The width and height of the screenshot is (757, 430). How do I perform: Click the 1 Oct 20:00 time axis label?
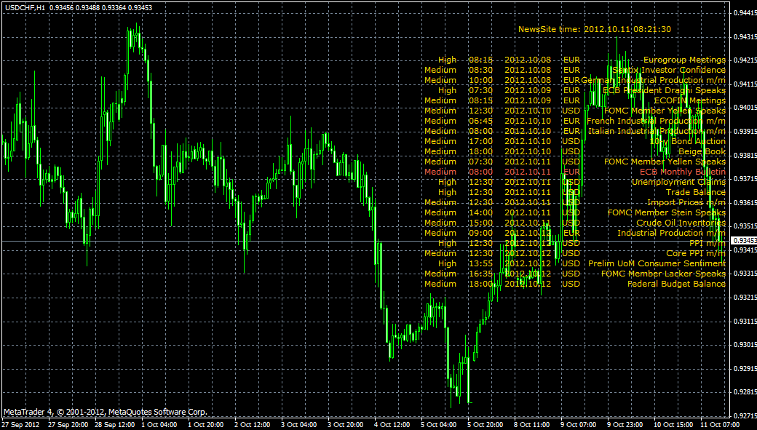(206, 425)
